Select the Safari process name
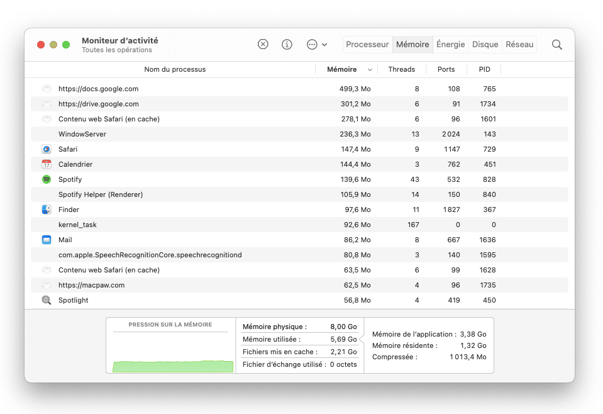Viewport: 603px width, 414px height. (x=68, y=149)
